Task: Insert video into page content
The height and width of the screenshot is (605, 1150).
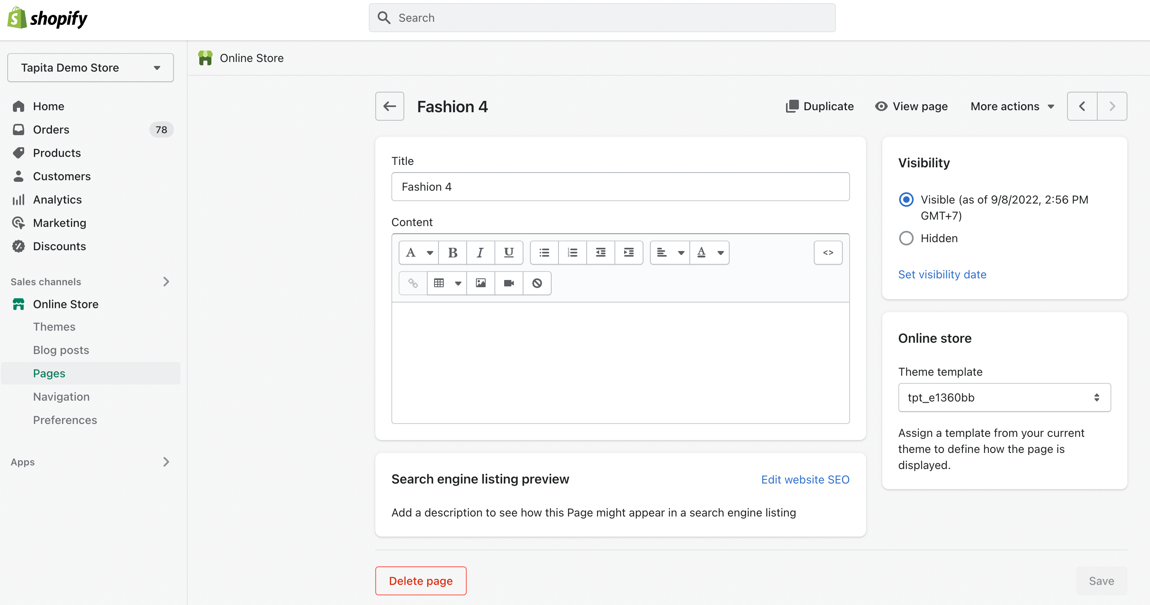Action: tap(509, 283)
